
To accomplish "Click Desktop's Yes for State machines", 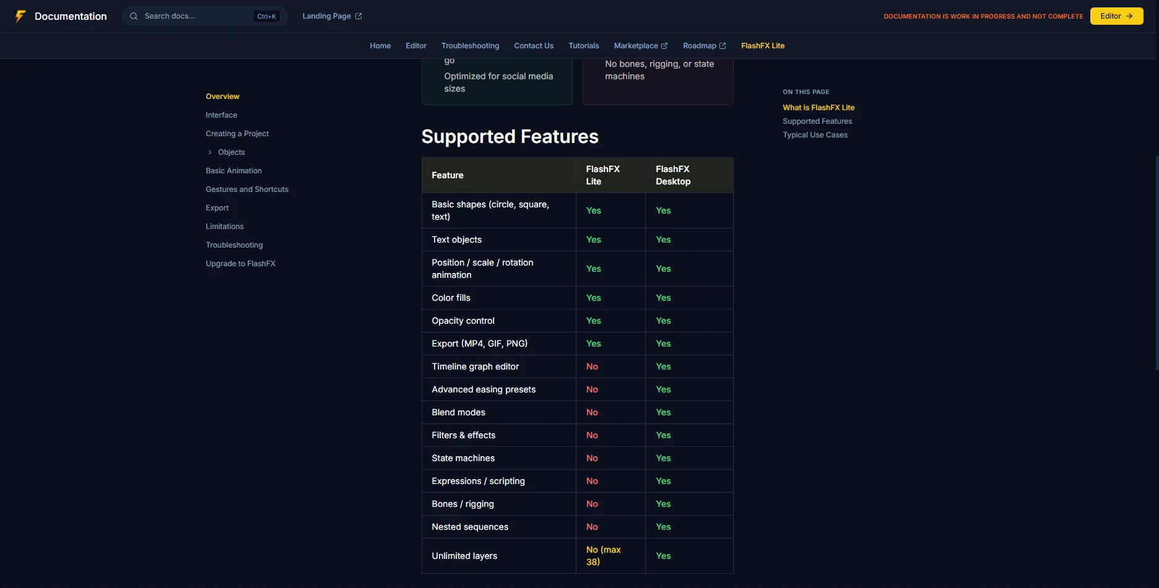I will coord(689,458).
